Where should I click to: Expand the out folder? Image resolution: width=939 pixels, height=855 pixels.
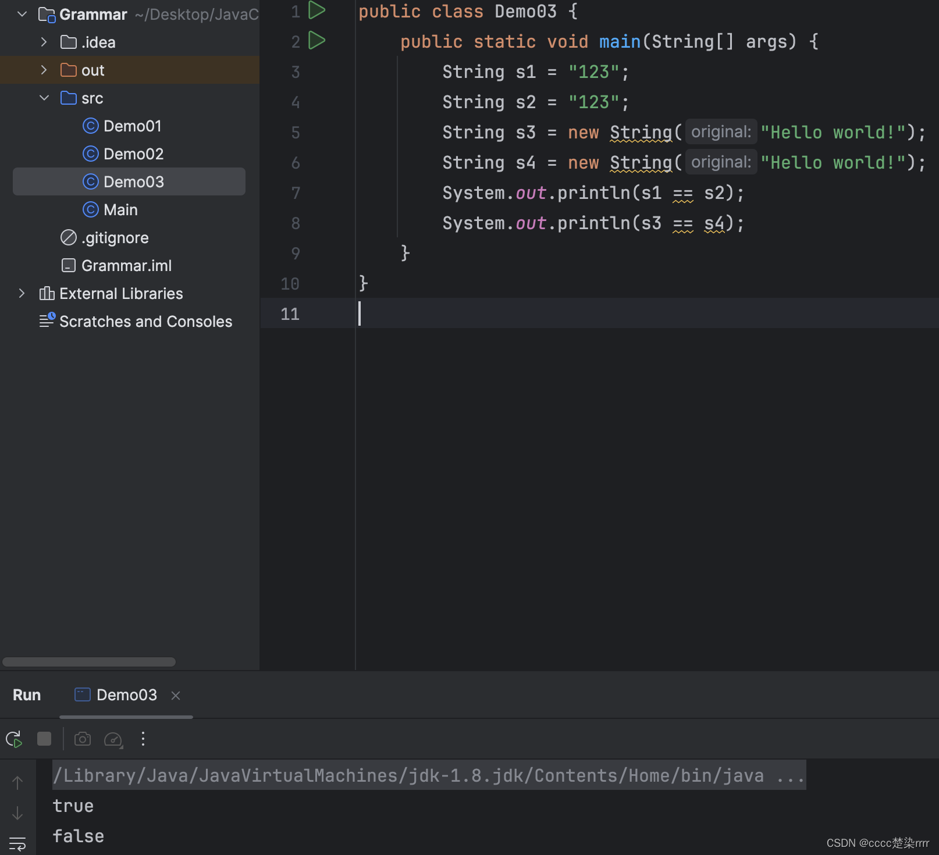point(44,70)
